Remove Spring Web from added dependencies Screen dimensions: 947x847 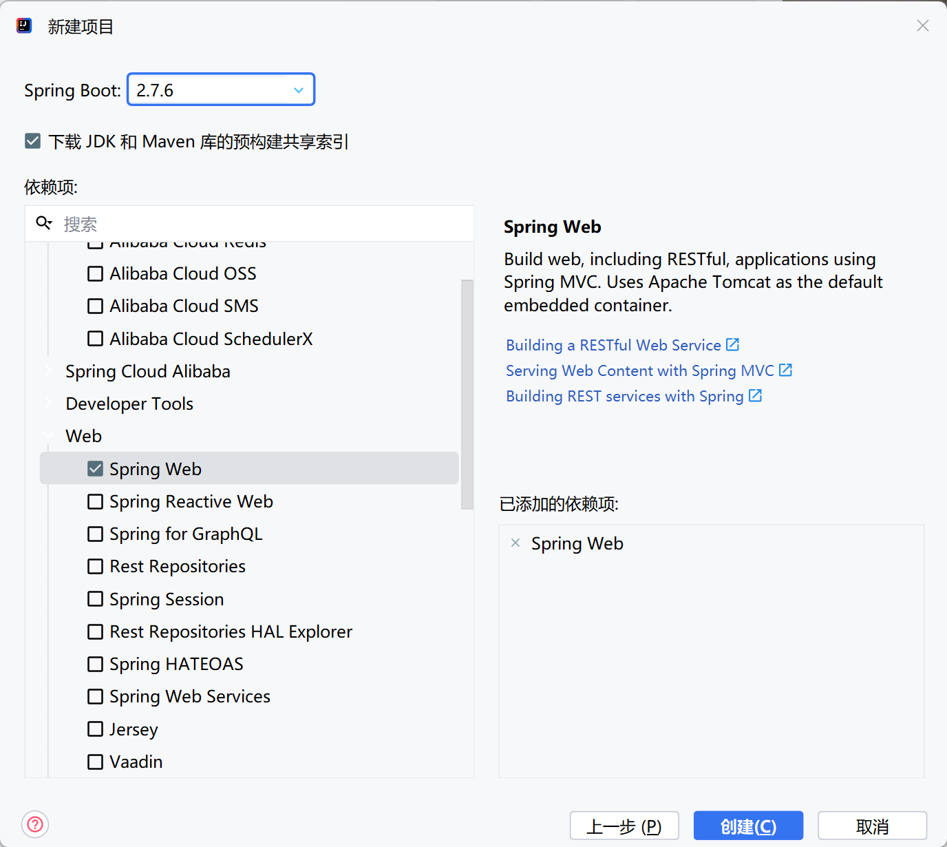pyautogui.click(x=515, y=543)
